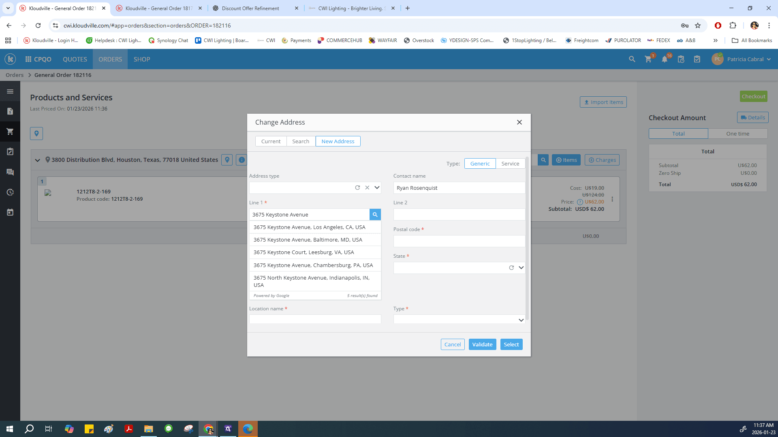Select suggestion Keystone Court, Leesburg, VA
Viewport: 778px width, 437px height.
(315, 252)
